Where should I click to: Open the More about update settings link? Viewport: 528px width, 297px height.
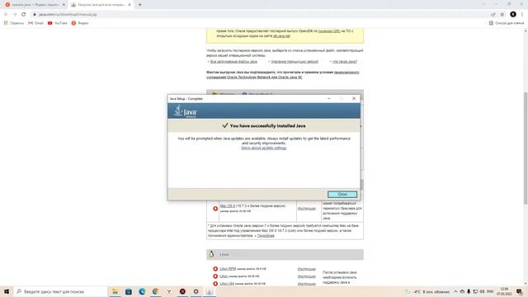264,148
